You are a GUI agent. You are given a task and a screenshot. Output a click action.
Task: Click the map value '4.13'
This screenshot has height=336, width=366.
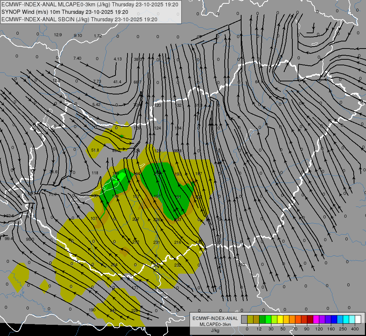pyautogui.click(x=118, y=59)
